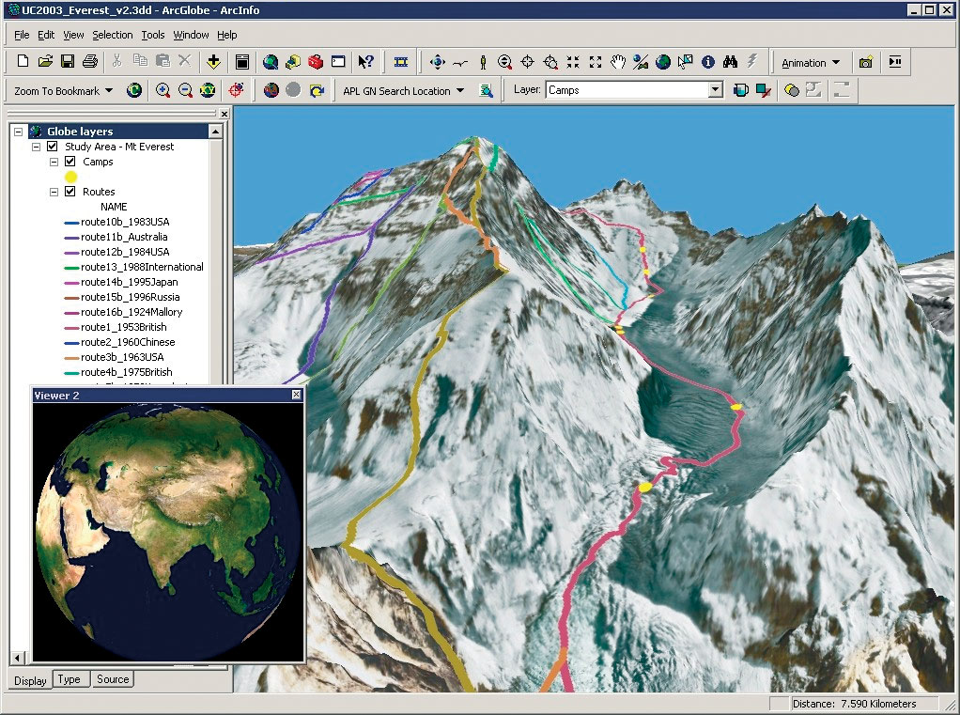Click the Save disk icon
This screenshot has height=715, width=960.
[x=68, y=62]
